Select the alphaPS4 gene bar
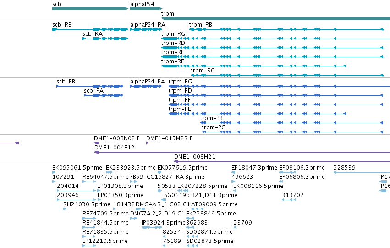The width and height of the screenshot is (390, 248). click(x=146, y=9)
